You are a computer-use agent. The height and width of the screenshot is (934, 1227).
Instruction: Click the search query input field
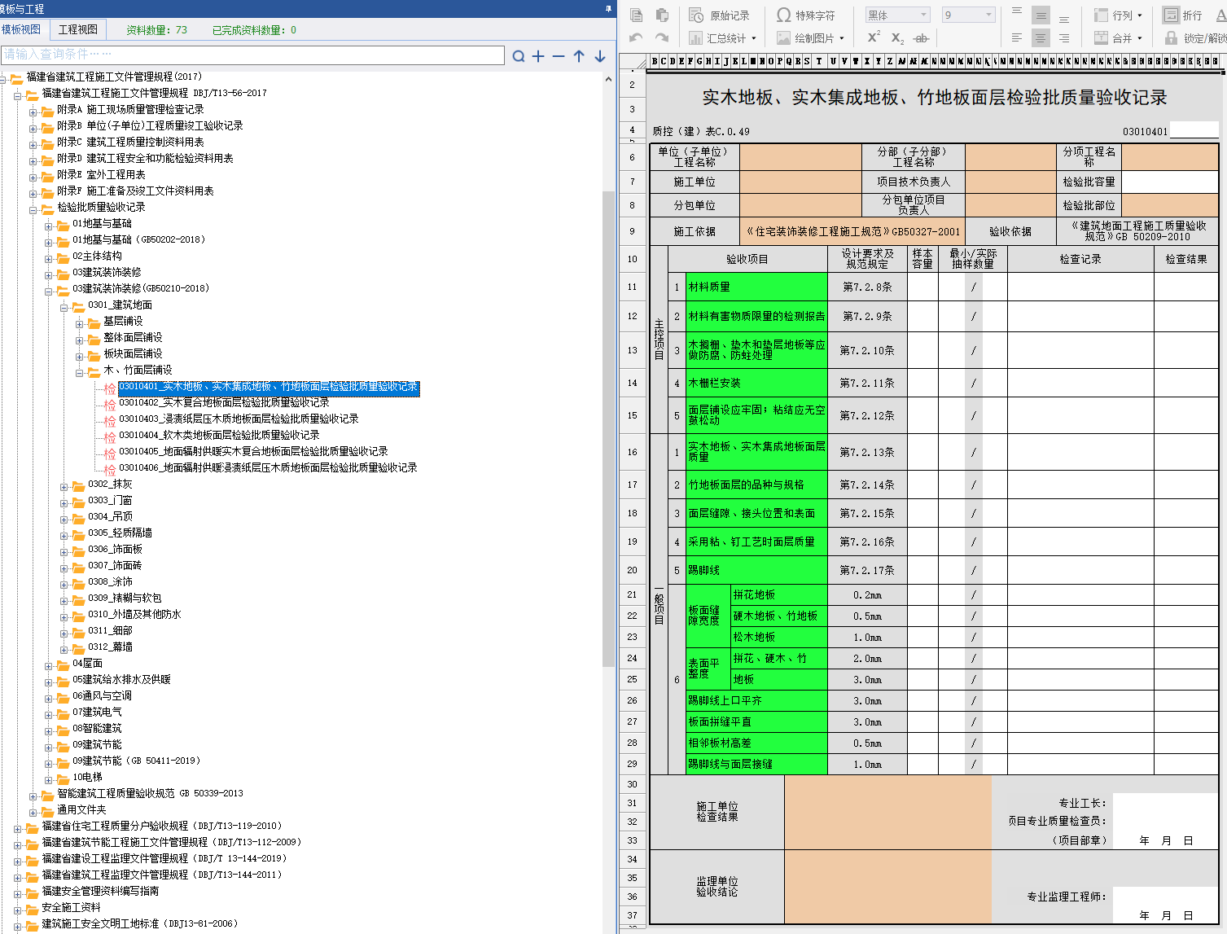pyautogui.click(x=253, y=55)
